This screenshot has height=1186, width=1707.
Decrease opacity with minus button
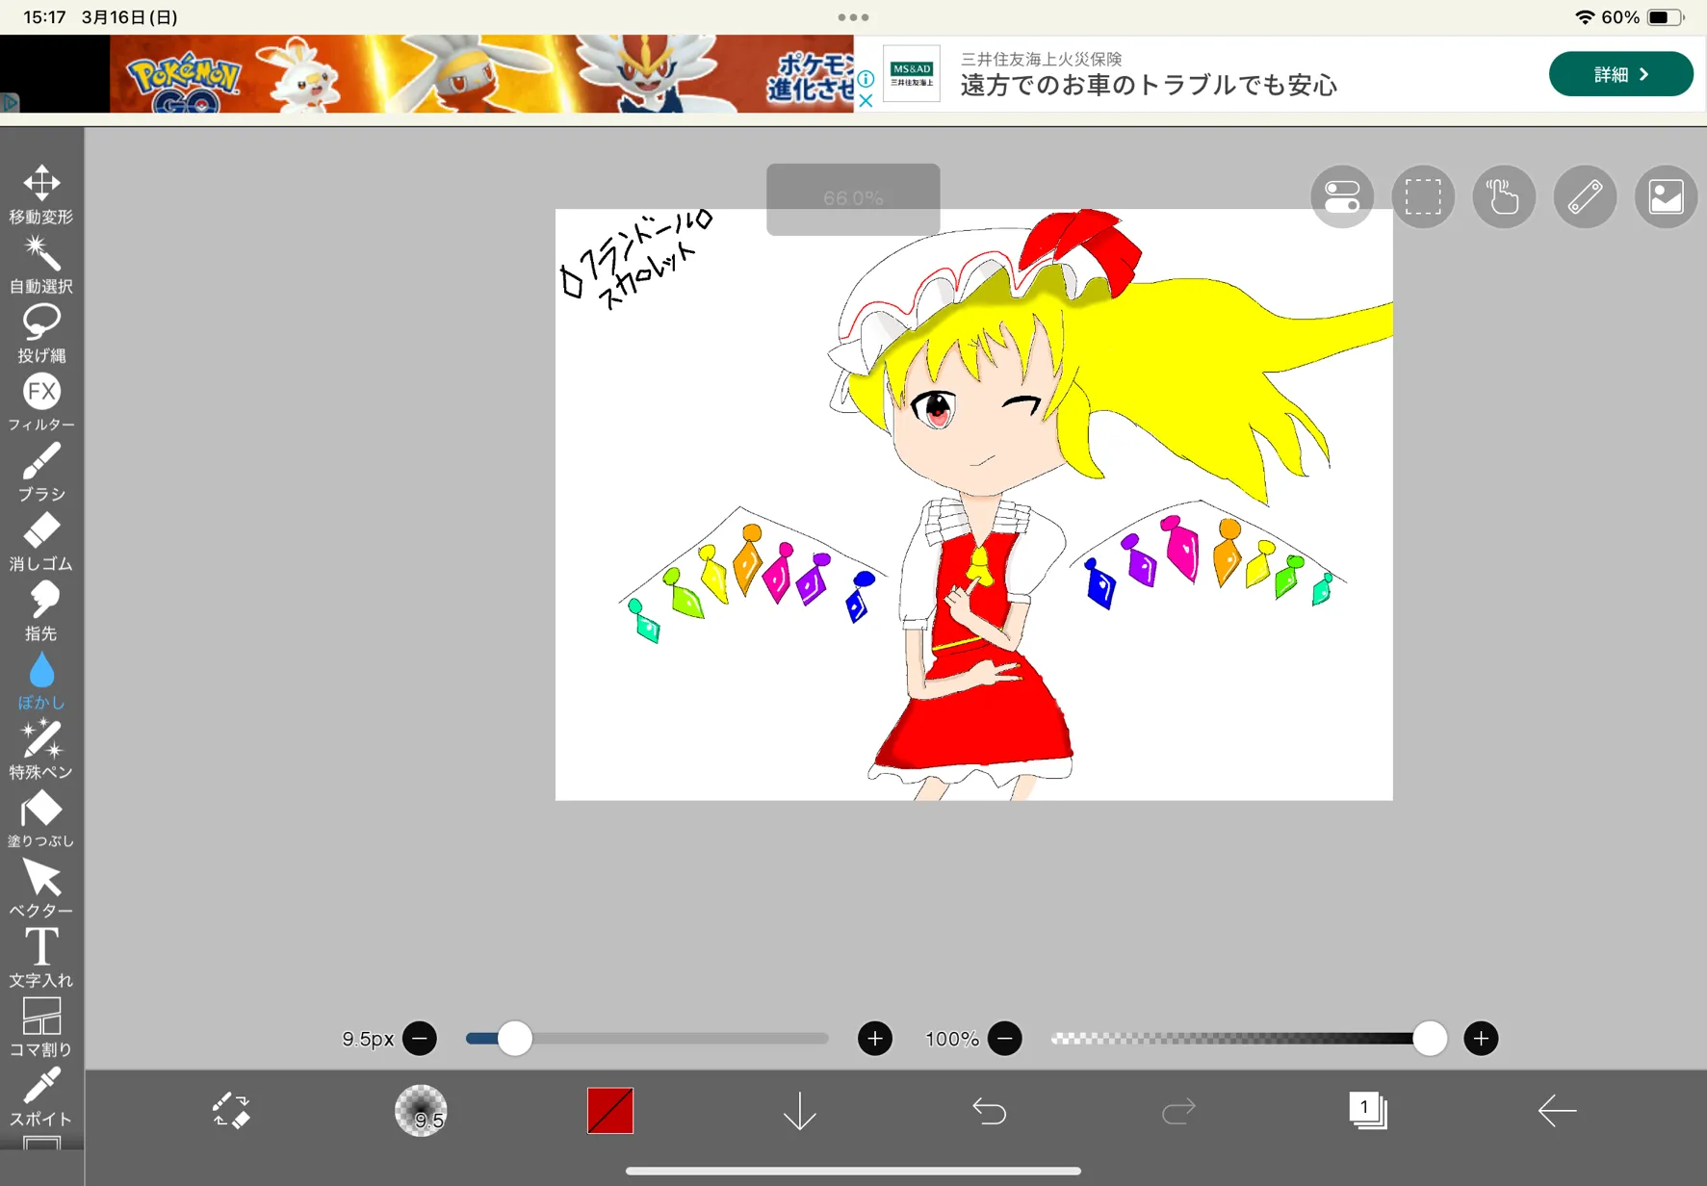pos(1005,1039)
